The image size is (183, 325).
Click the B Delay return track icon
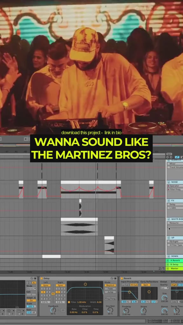[x=168, y=264]
